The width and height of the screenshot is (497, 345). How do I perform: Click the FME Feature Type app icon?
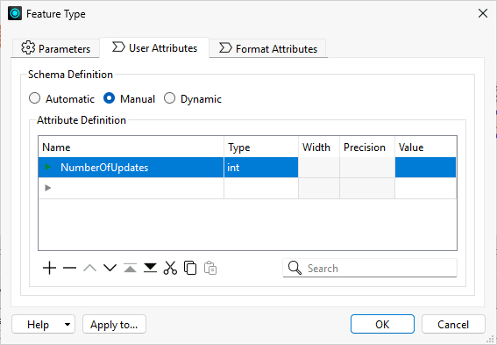[15, 14]
